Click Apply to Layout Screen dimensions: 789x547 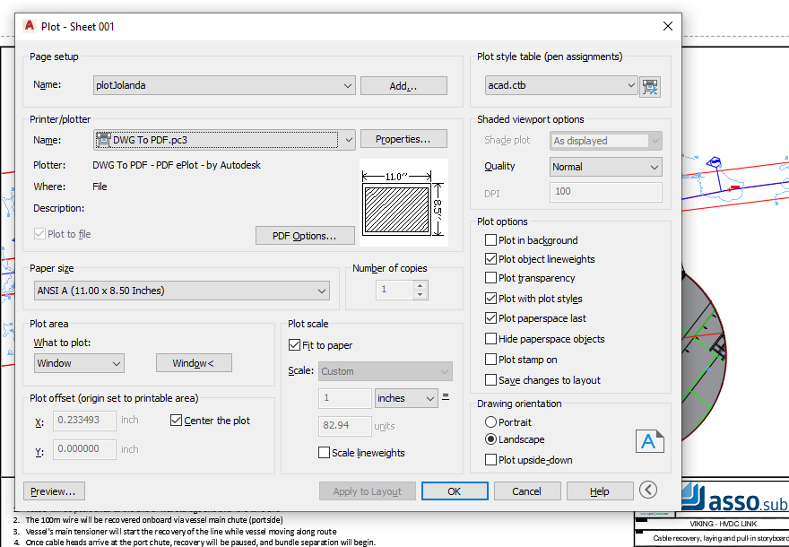pos(368,491)
